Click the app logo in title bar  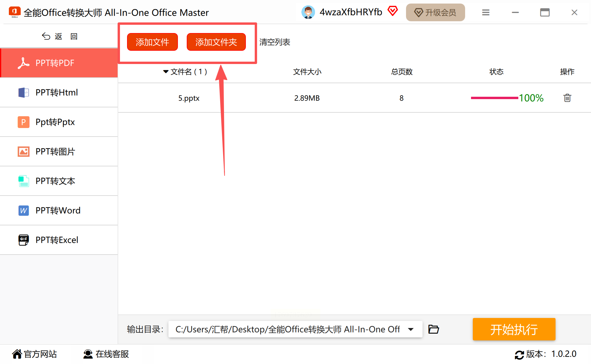pyautogui.click(x=14, y=12)
